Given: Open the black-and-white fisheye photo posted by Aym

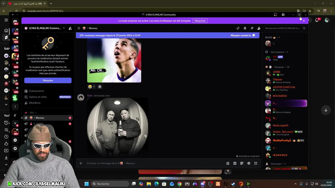Looking at the screenshot, I should pos(118,127).
